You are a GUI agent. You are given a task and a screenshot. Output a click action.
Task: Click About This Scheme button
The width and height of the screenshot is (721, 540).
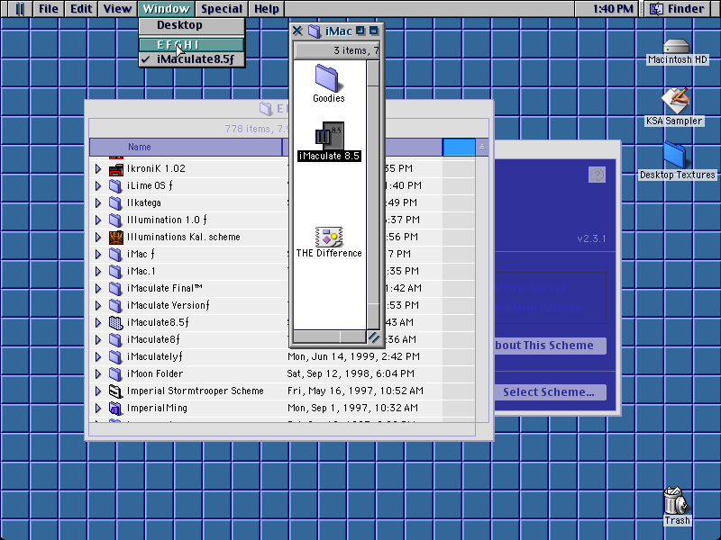point(551,346)
